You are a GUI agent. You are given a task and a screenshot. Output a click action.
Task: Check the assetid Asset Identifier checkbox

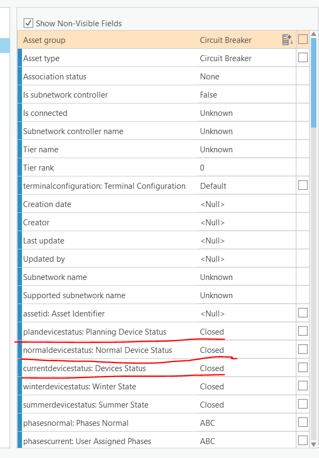pos(303,313)
